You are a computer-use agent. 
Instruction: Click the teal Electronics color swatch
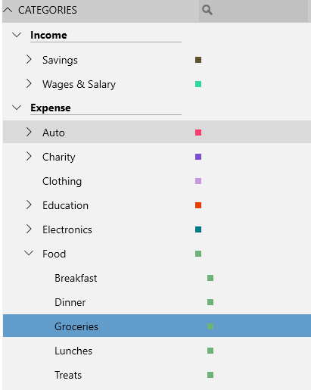pyautogui.click(x=198, y=229)
